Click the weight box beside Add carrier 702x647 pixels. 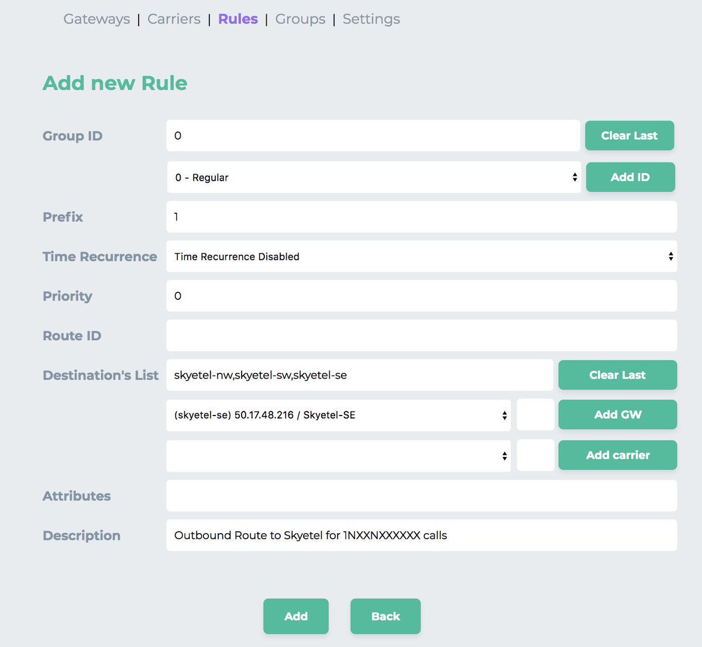coord(535,455)
